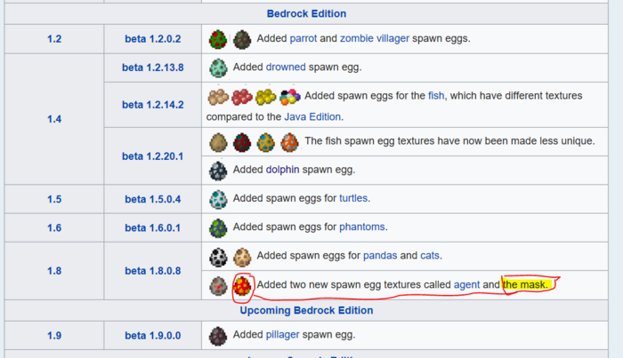Open the version 1.9 link
The width and height of the screenshot is (623, 358).
pos(54,336)
